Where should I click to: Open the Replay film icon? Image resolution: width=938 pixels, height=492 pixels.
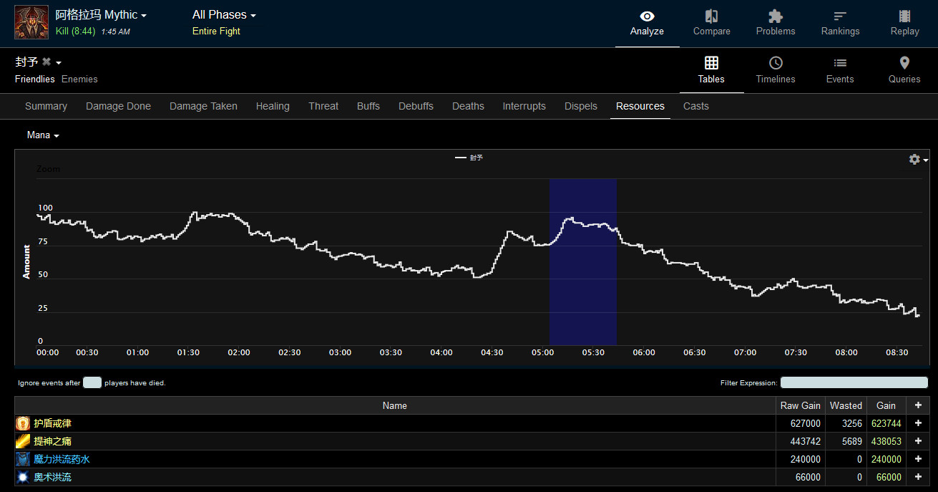(x=904, y=16)
